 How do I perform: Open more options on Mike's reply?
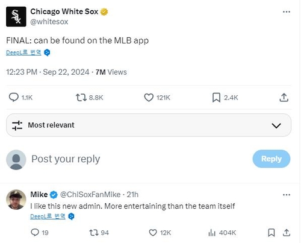click(287, 195)
